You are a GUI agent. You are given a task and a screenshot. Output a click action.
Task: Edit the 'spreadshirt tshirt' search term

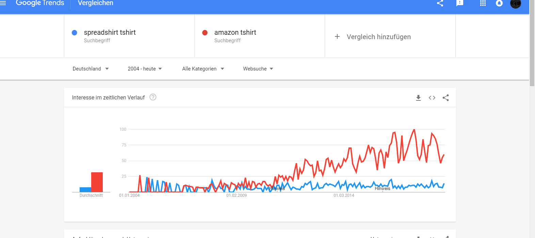[110, 33]
